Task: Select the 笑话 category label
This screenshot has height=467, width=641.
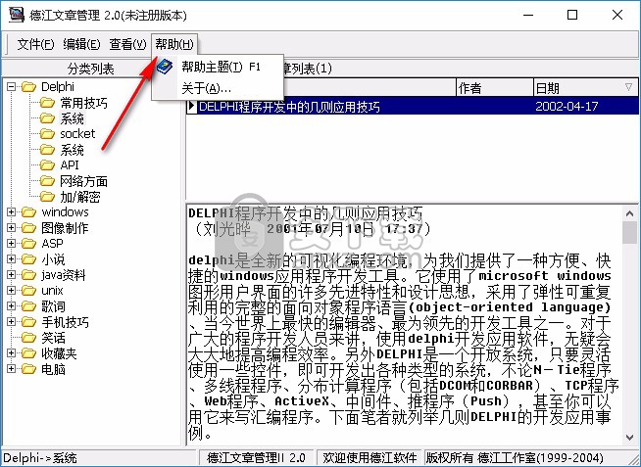Action: [53, 338]
